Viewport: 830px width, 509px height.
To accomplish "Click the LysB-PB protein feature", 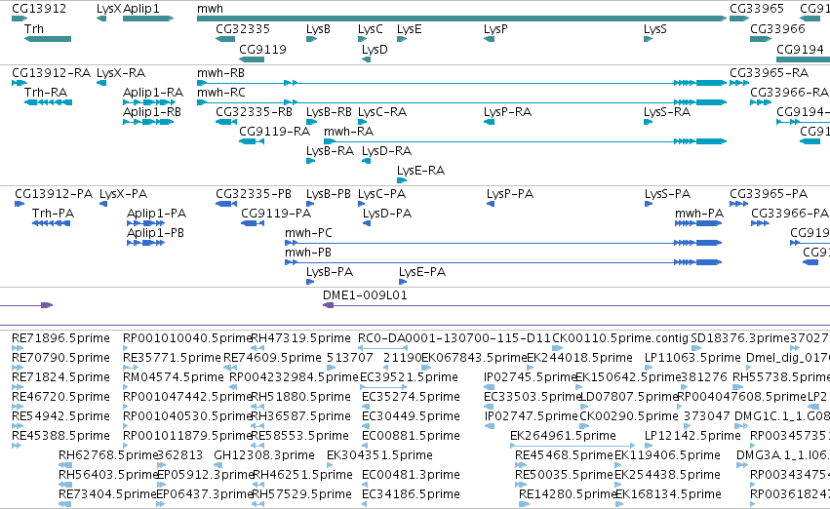I will (310, 204).
